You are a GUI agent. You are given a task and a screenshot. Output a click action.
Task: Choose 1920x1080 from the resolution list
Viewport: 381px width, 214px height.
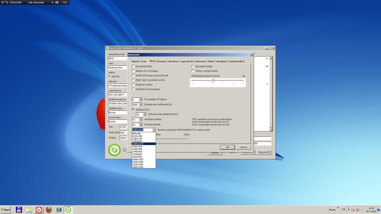138,162
